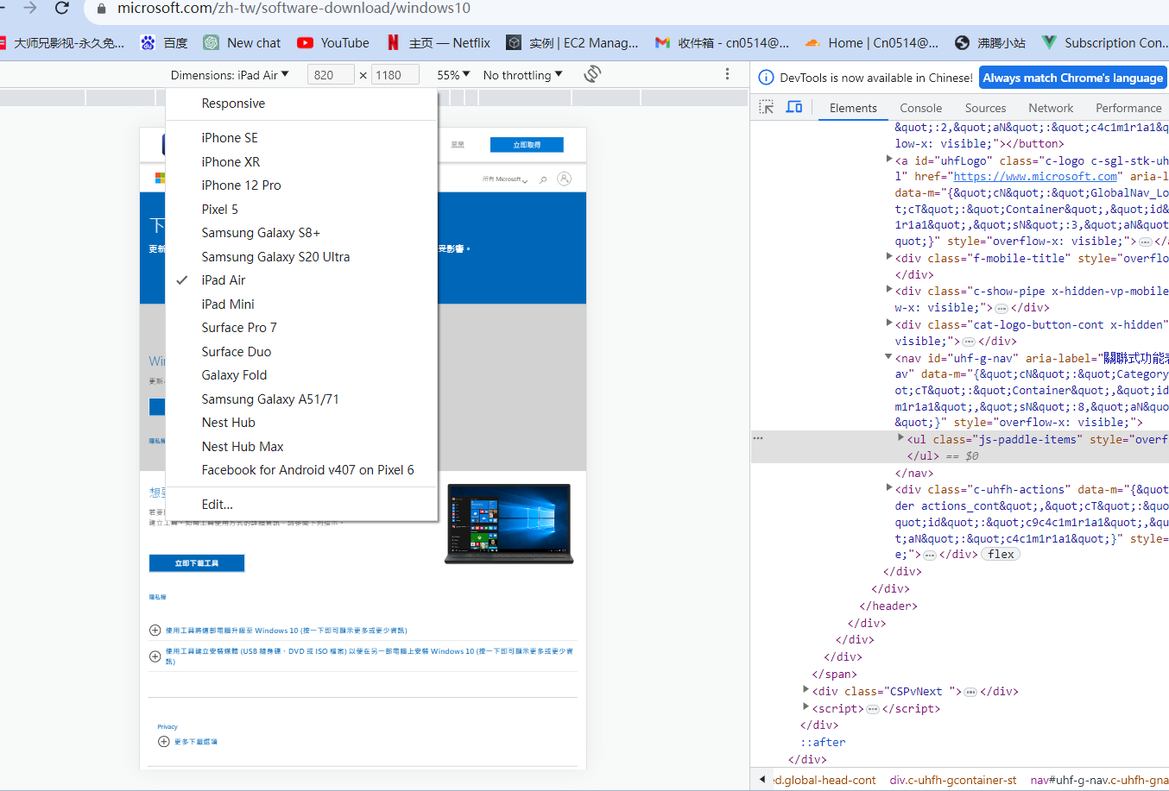Screen dimensions: 1169x791
Task: Open the 沸腾小站 bookmark
Action: pos(990,42)
